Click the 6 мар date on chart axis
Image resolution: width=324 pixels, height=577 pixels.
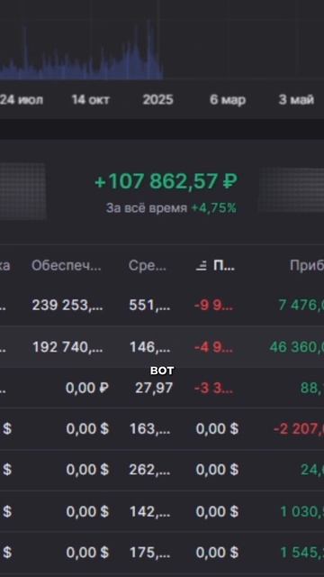click(x=228, y=100)
